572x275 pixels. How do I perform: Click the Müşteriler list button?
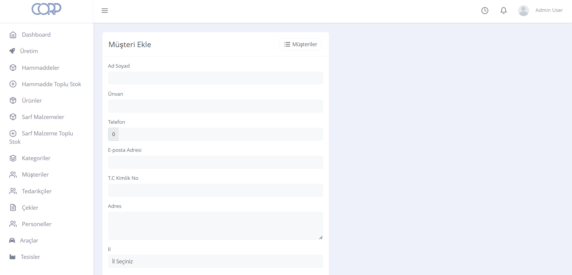pos(300,44)
